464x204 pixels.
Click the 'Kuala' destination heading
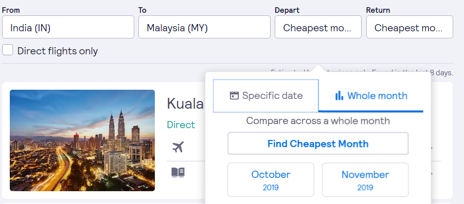coord(185,104)
